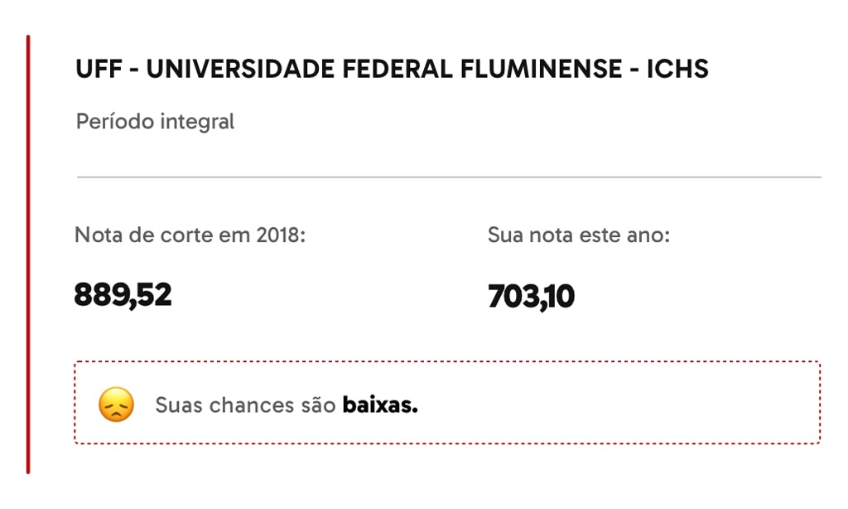Image resolution: width=848 pixels, height=509 pixels.
Task: Select the university title UFF heading
Action: click(392, 70)
